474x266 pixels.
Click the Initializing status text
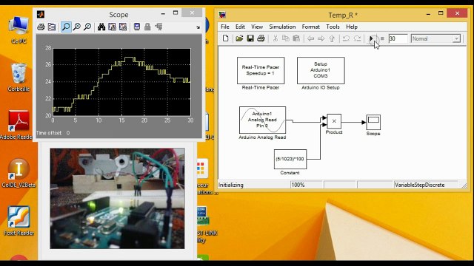tap(231, 185)
